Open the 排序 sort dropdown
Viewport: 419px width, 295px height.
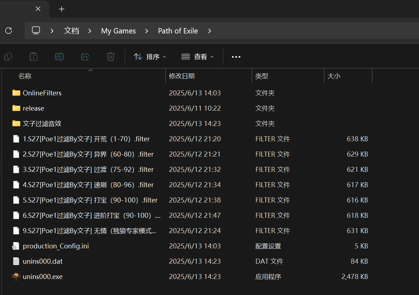click(150, 57)
